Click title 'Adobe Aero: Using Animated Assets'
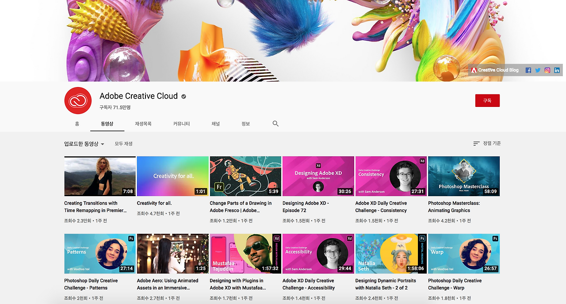This screenshot has height=304, width=566. (x=168, y=284)
